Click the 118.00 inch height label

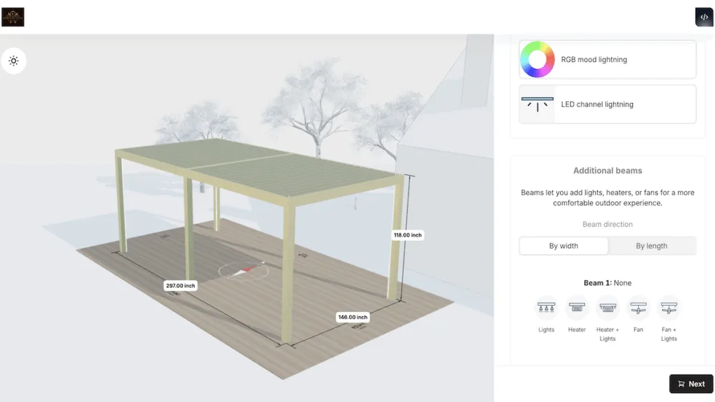pos(407,235)
